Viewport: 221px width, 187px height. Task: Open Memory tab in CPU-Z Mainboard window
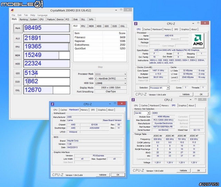click(84, 110)
